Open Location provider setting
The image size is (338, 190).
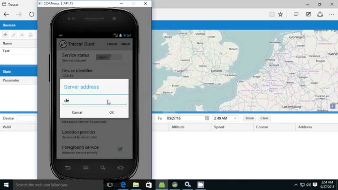pyautogui.click(x=94, y=134)
